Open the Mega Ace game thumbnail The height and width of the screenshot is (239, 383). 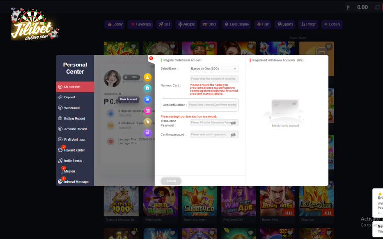point(316,201)
